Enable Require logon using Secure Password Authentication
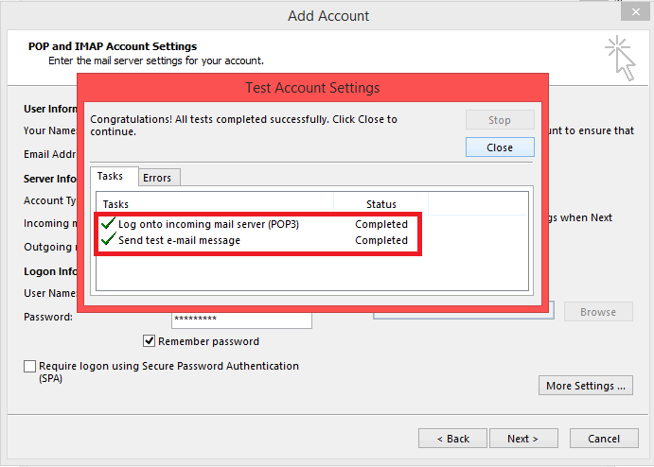 [30, 367]
